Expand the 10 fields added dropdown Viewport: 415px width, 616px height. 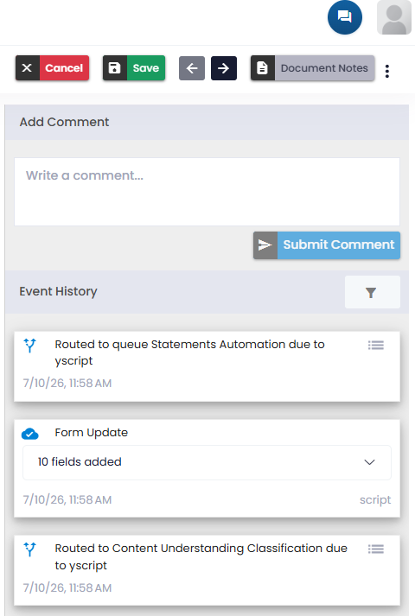point(207,462)
